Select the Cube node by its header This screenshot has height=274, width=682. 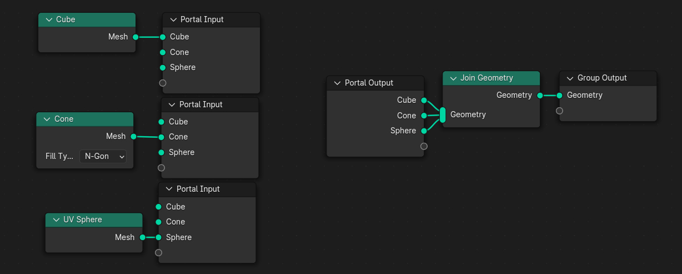click(87, 19)
